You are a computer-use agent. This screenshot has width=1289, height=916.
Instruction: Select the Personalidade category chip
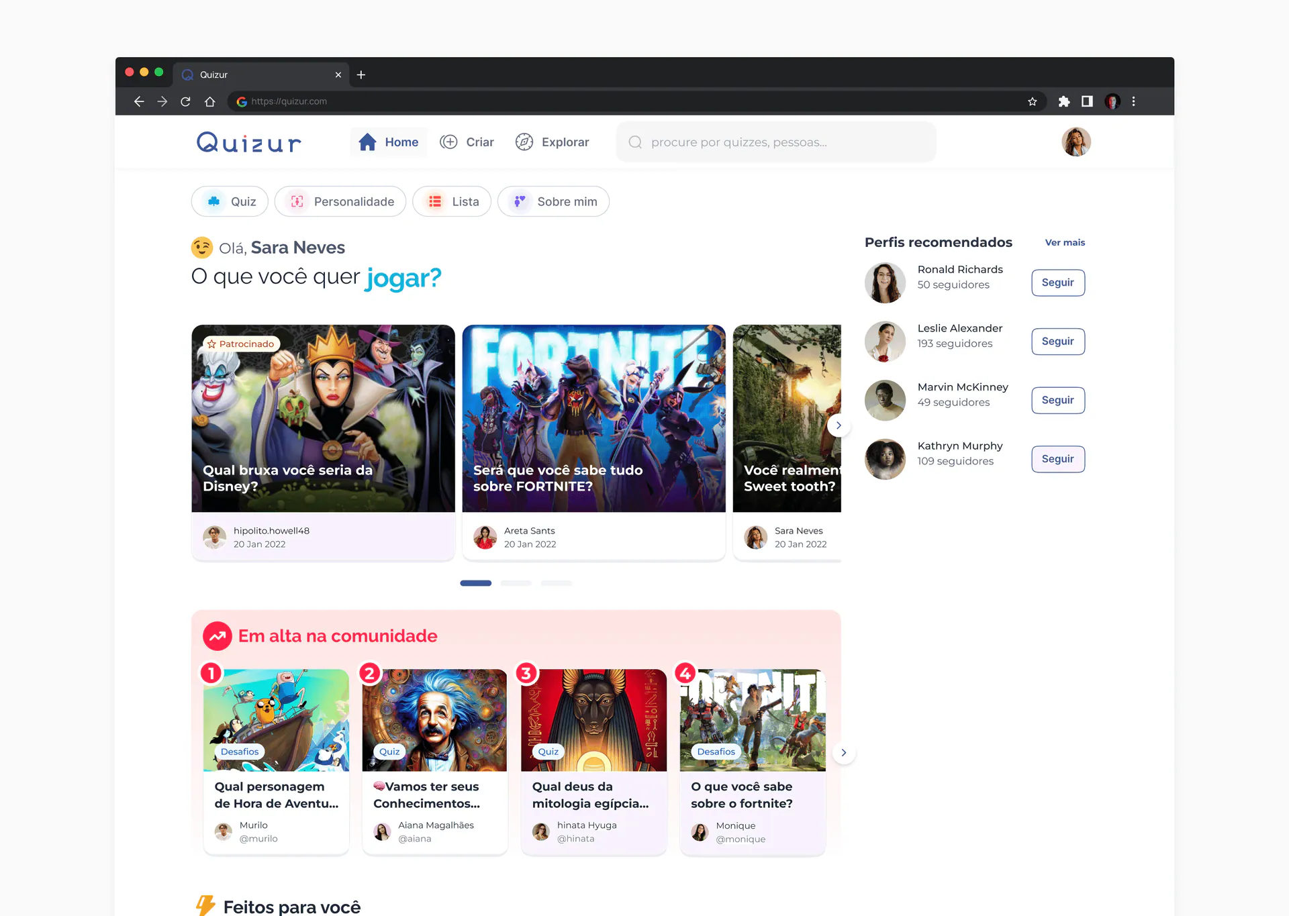coord(340,201)
